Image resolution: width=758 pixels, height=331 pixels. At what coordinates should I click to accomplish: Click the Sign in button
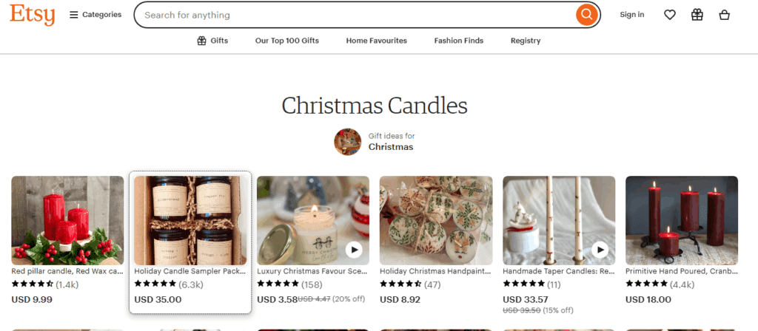point(632,15)
